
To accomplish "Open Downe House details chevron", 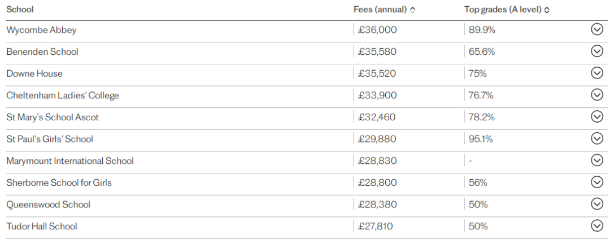I will (596, 73).
